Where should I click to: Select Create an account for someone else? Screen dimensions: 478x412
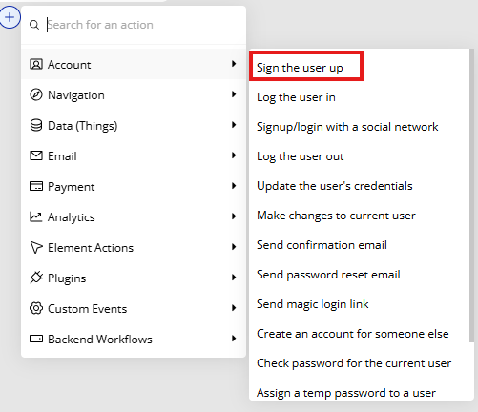(353, 334)
